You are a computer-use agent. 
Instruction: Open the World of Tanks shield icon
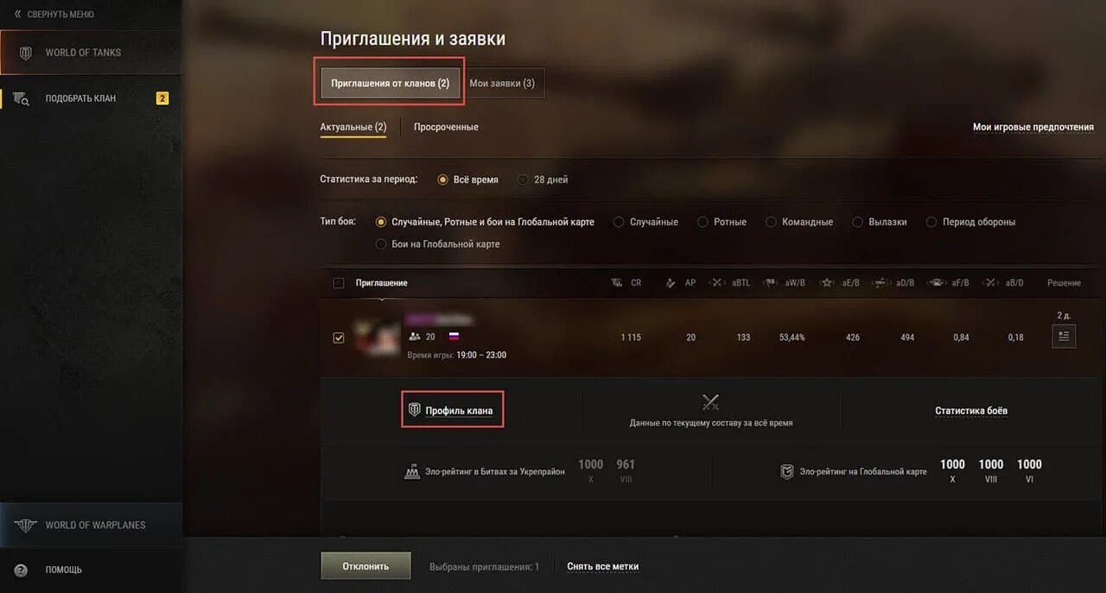(26, 53)
